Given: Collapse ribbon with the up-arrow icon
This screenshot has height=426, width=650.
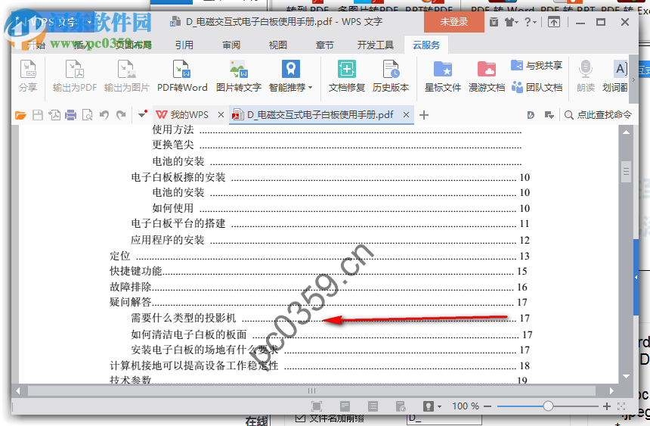Looking at the screenshot, I should [554, 22].
